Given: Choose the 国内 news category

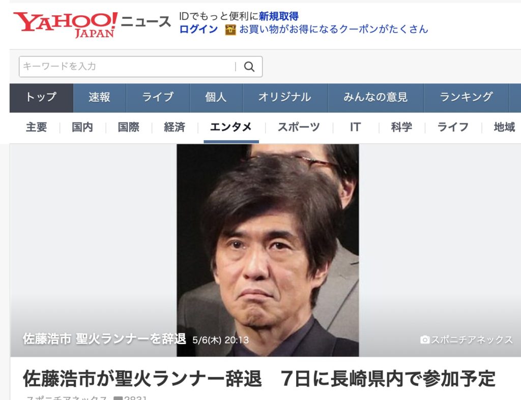Looking at the screenshot, I should tap(82, 127).
